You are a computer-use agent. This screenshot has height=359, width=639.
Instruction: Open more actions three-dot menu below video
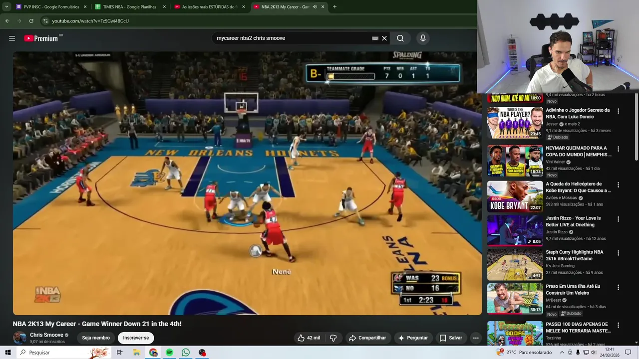click(476, 338)
